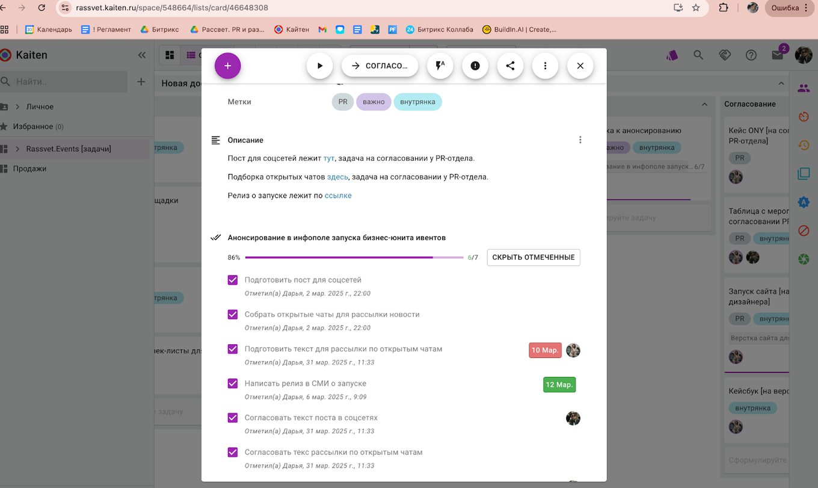Click the teal stacked squares icon
Screen dimensions: 818x488
(804, 174)
